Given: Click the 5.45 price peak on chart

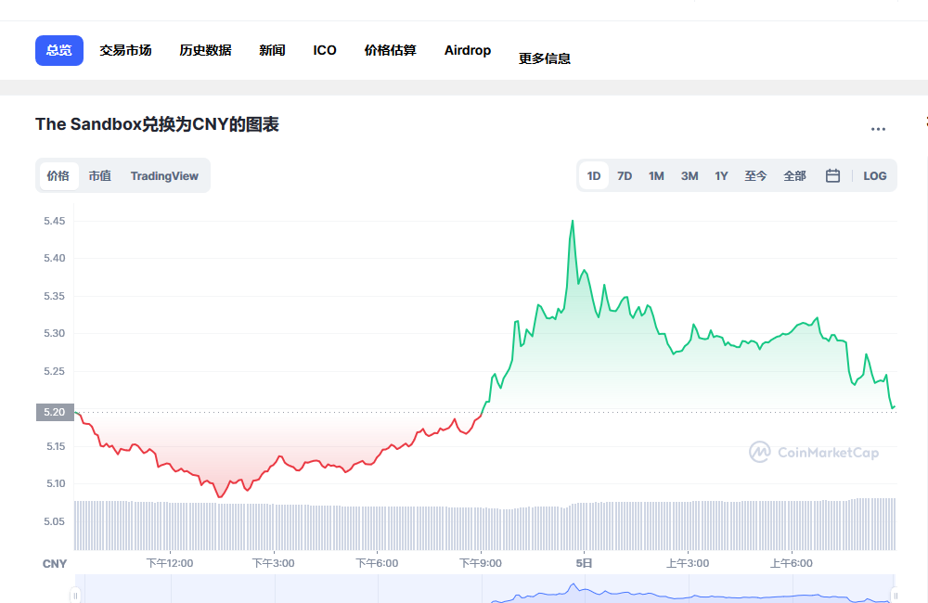Looking at the screenshot, I should point(573,221).
